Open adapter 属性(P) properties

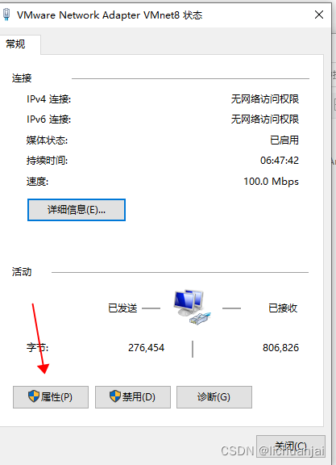pos(51,397)
